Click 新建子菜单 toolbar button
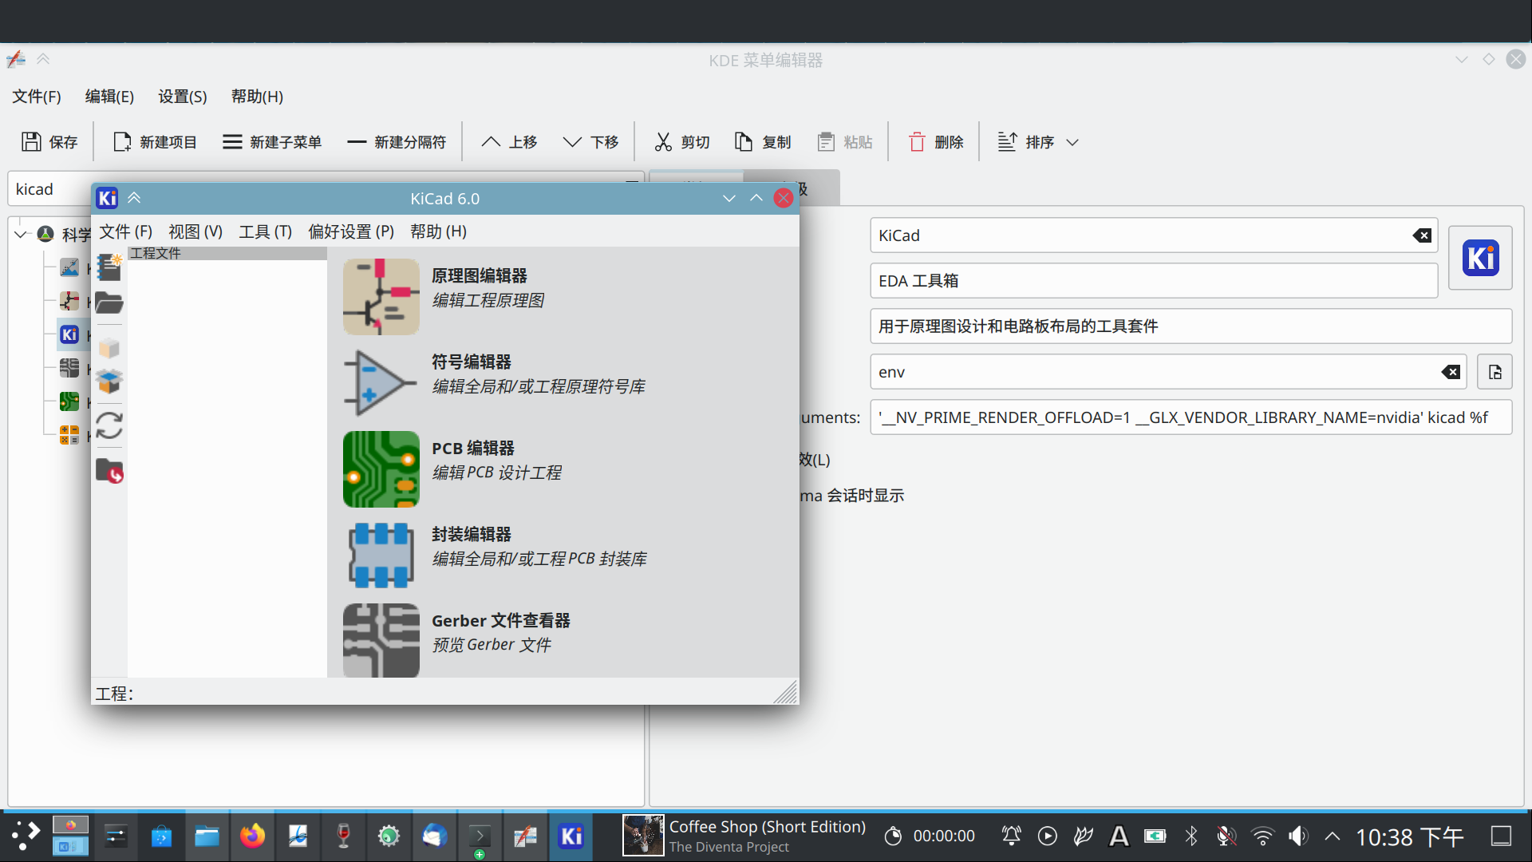1532x862 pixels. click(x=272, y=142)
